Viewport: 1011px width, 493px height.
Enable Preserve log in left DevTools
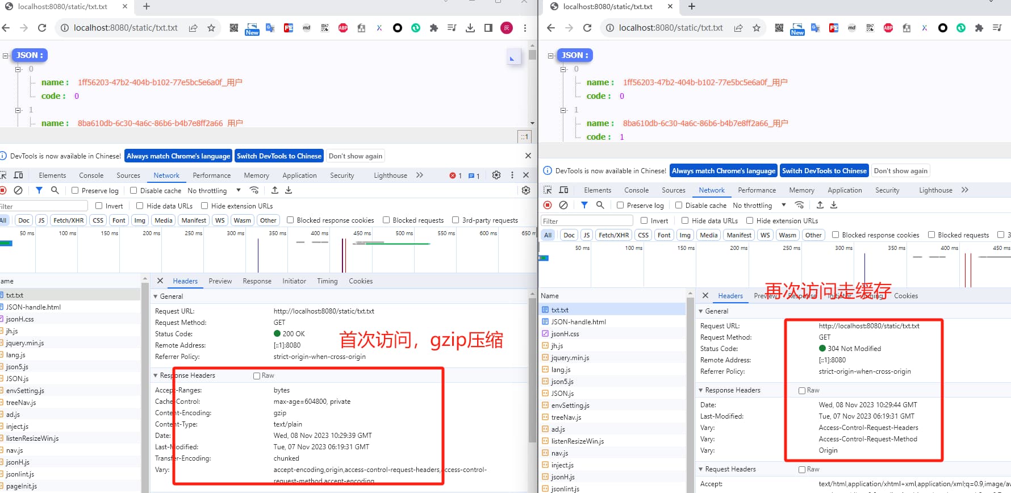pos(75,191)
